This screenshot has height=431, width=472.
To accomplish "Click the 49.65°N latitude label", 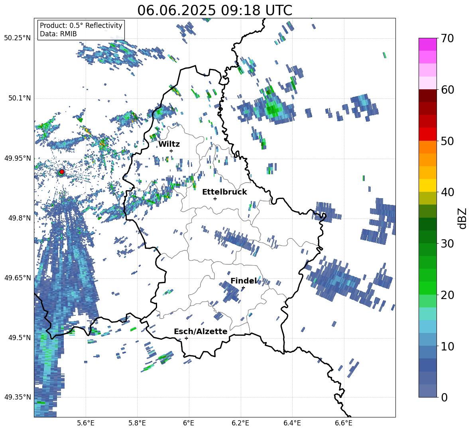I will coord(18,277).
